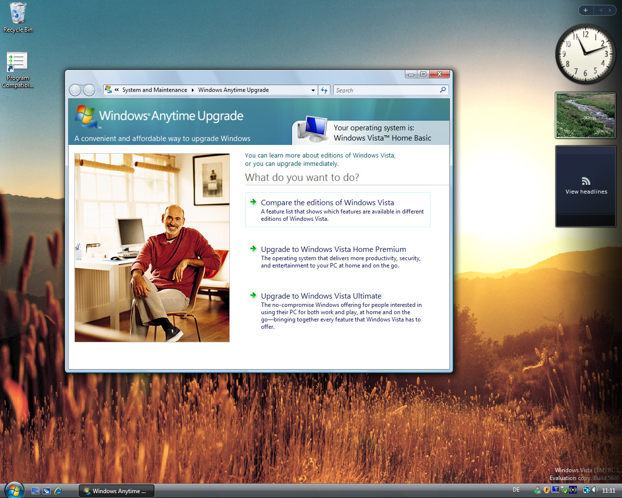Click the Refresh button beside address bar
The width and height of the screenshot is (622, 498).
click(324, 90)
